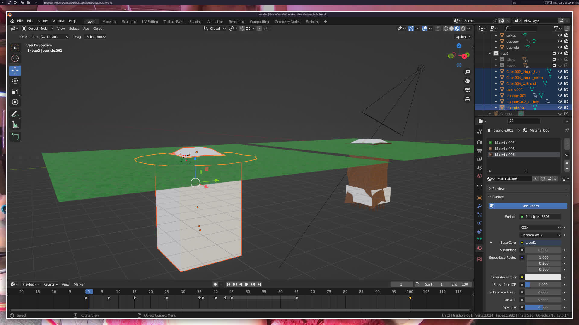579x325 pixels.
Task: Select the Measure tool
Action: (15, 125)
